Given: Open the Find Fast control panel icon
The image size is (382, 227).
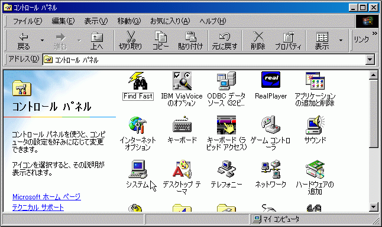Looking at the screenshot, I should click(x=138, y=81).
